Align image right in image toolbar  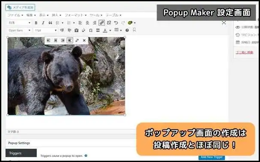pyautogui.click(x=63, y=40)
